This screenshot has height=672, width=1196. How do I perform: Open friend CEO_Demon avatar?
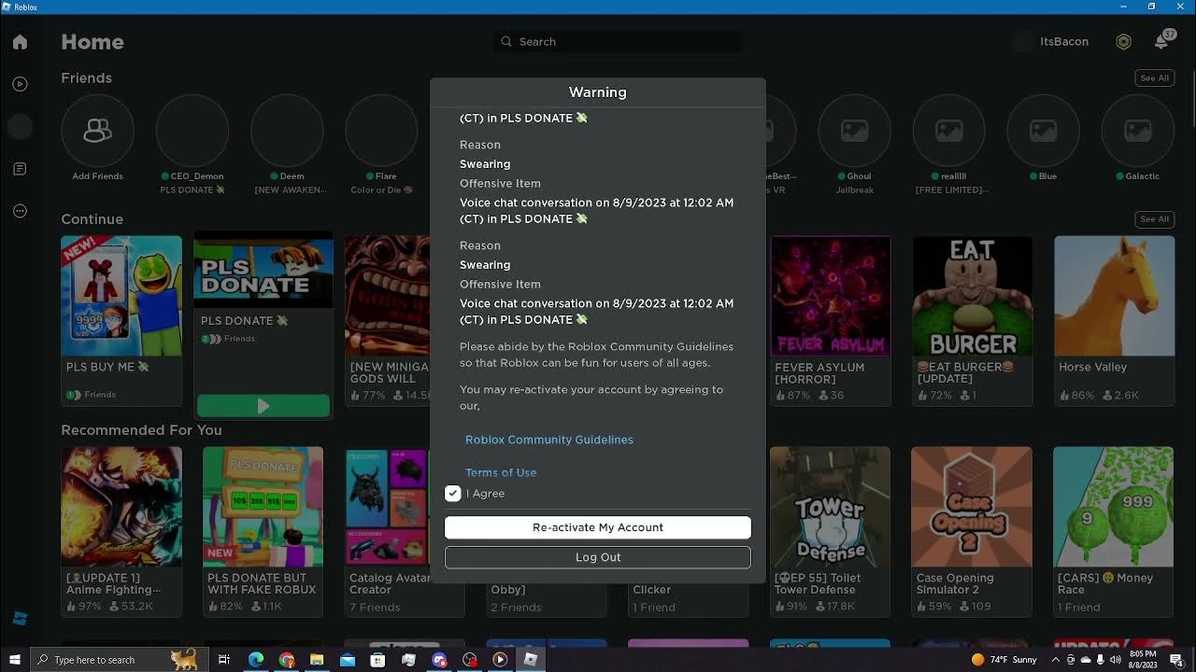click(192, 131)
